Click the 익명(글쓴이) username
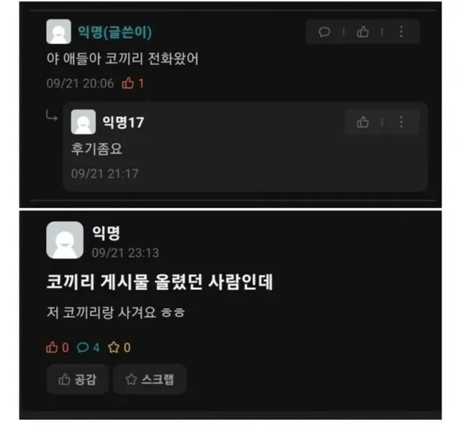 [115, 32]
